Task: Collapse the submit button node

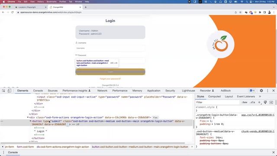Action: [x=30, y=121]
